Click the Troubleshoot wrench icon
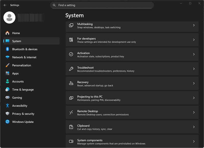The height and width of the screenshot is (148, 204). 71,69
